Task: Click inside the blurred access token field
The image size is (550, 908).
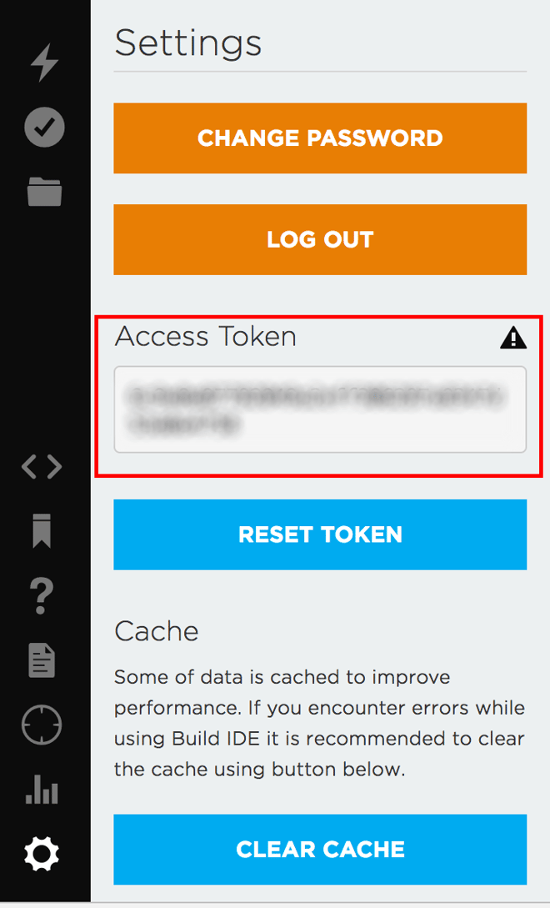Action: tap(320, 409)
